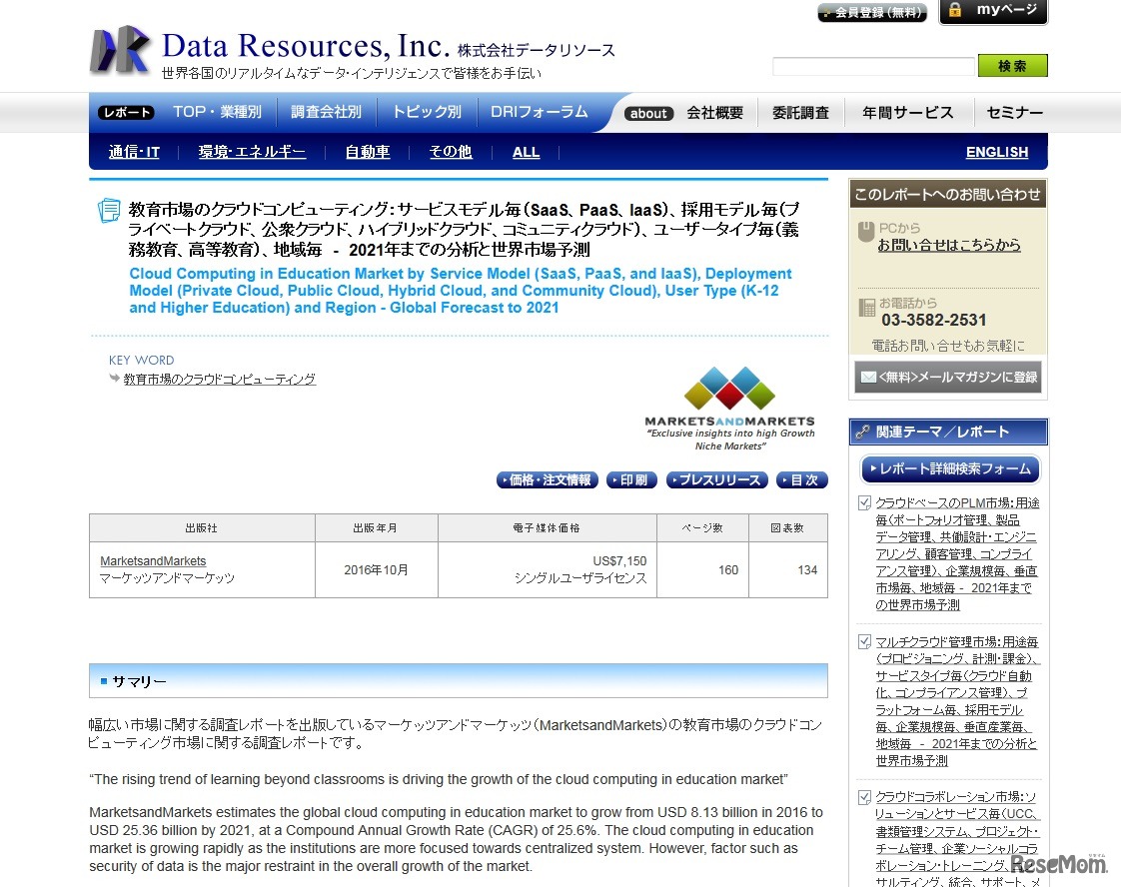Click the 印刷 button
The width and height of the screenshot is (1121, 887).
point(632,480)
